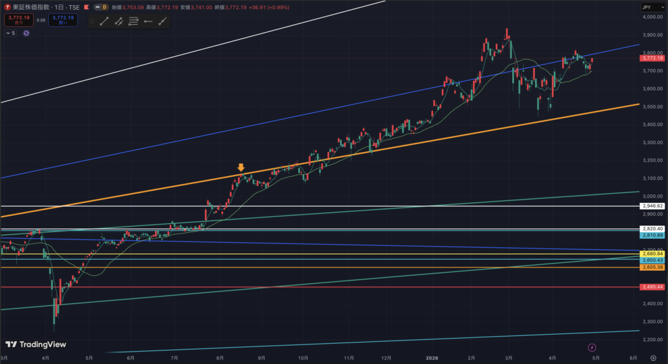
Task: Click the TradingView logo
Action: click(x=30, y=344)
